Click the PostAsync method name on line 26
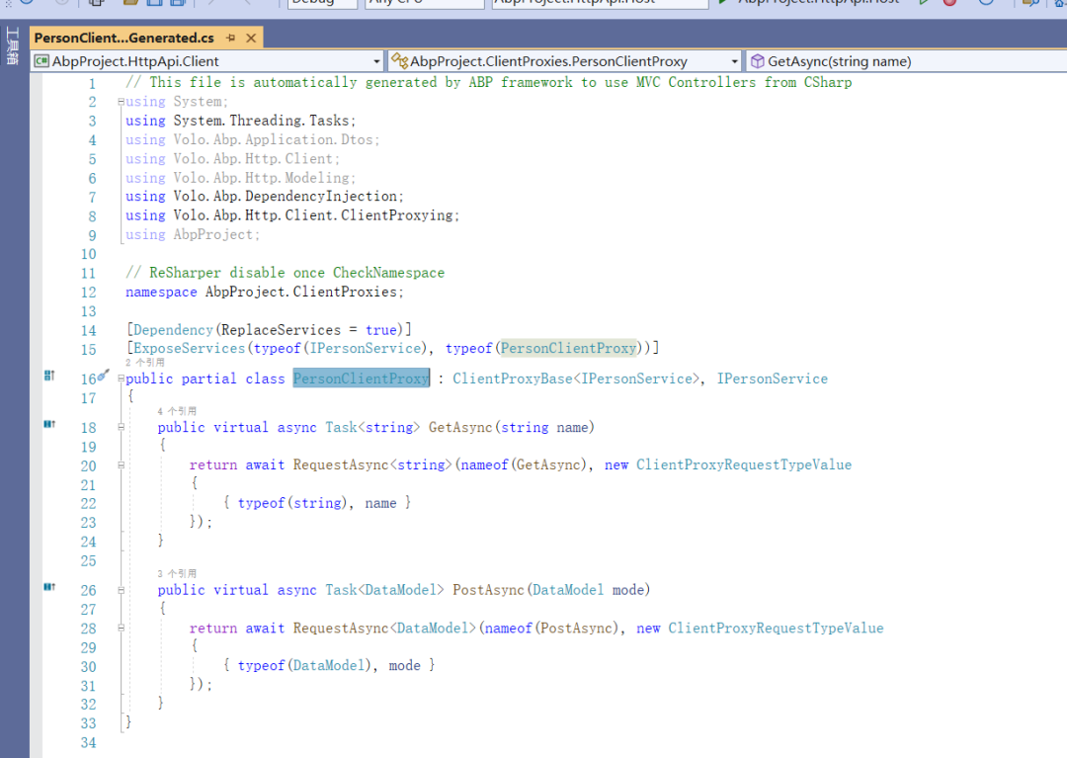Screen dimensions: 1067x758 pos(488,590)
